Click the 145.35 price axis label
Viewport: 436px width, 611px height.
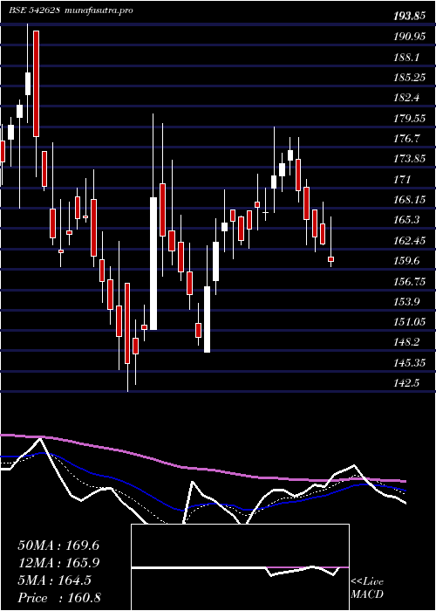(411, 362)
